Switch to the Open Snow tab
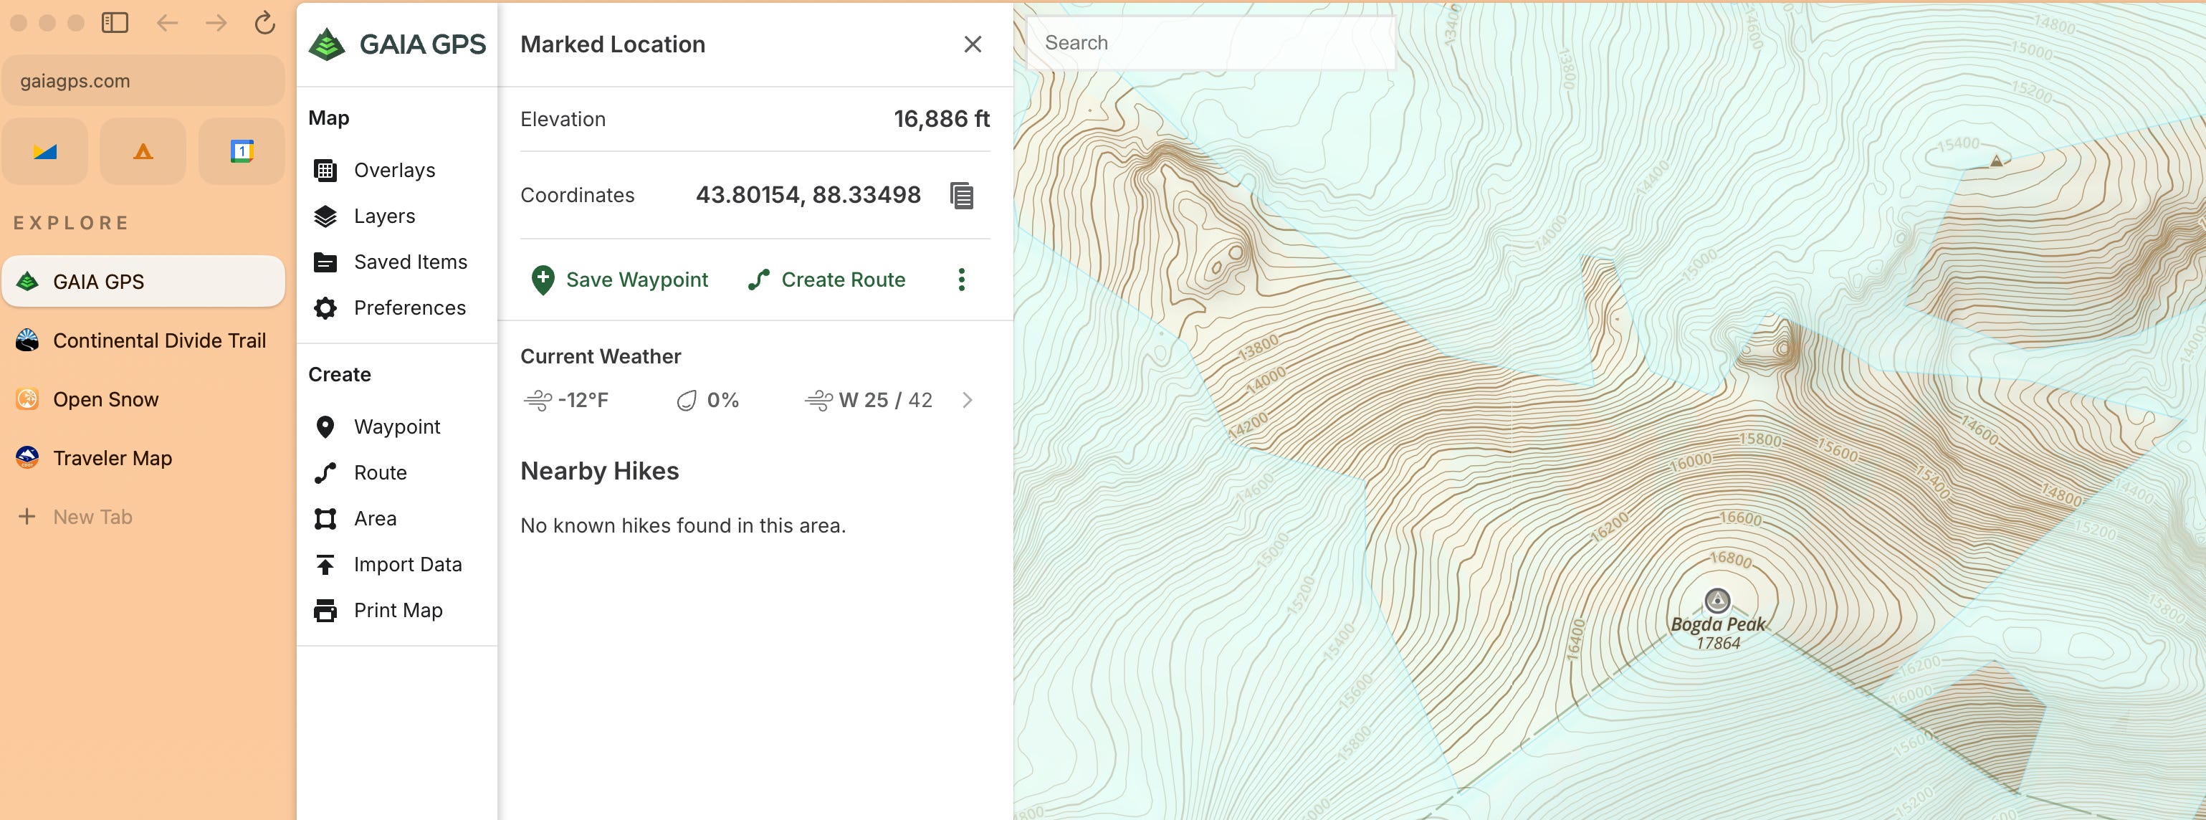This screenshot has height=820, width=2206. pyautogui.click(x=143, y=399)
